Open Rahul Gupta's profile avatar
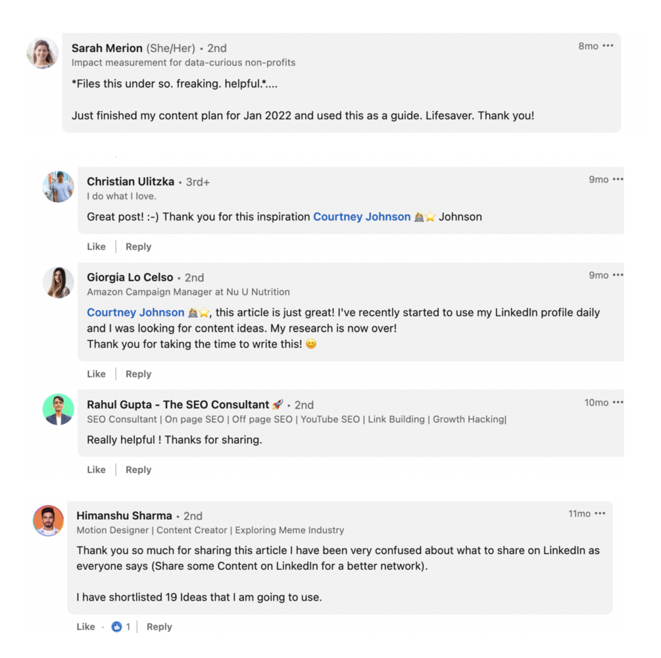This screenshot has width=661, height=658. (59, 409)
